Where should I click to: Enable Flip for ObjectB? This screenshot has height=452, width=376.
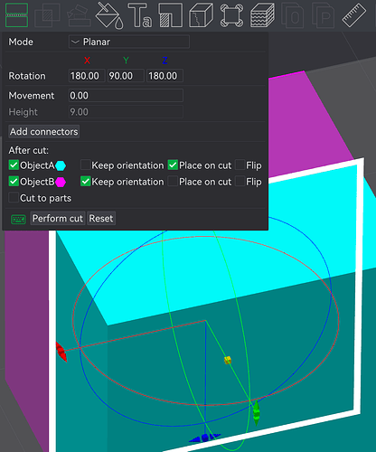240,182
